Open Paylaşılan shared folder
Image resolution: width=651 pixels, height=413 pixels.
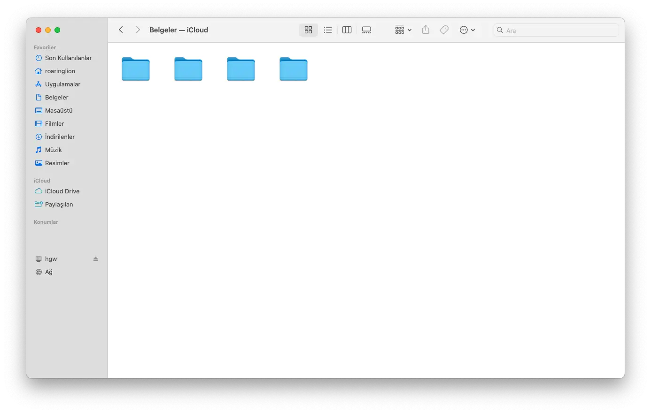coord(67,205)
